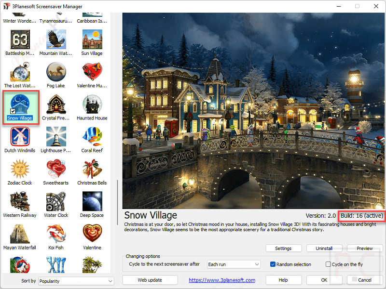Toggle the Snow Village enabled checkbox

click(13, 111)
